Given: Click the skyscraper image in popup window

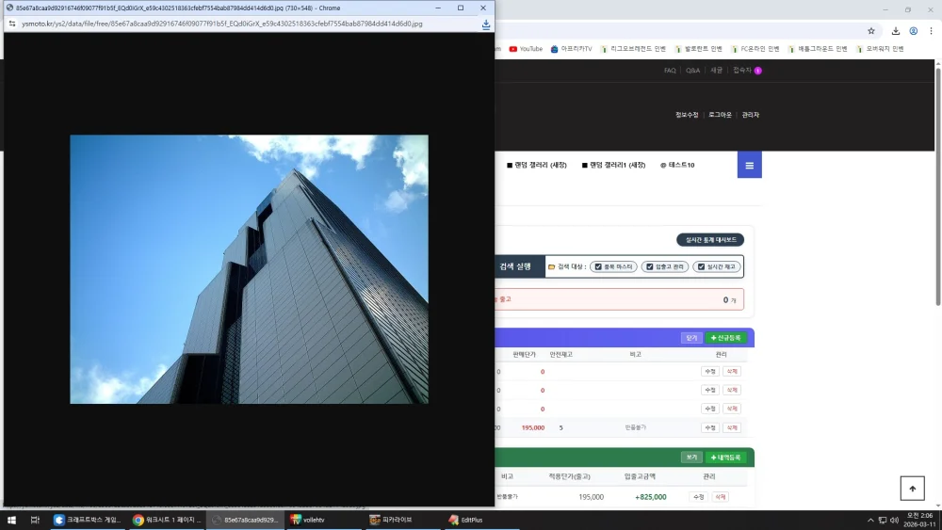Looking at the screenshot, I should click(x=250, y=269).
